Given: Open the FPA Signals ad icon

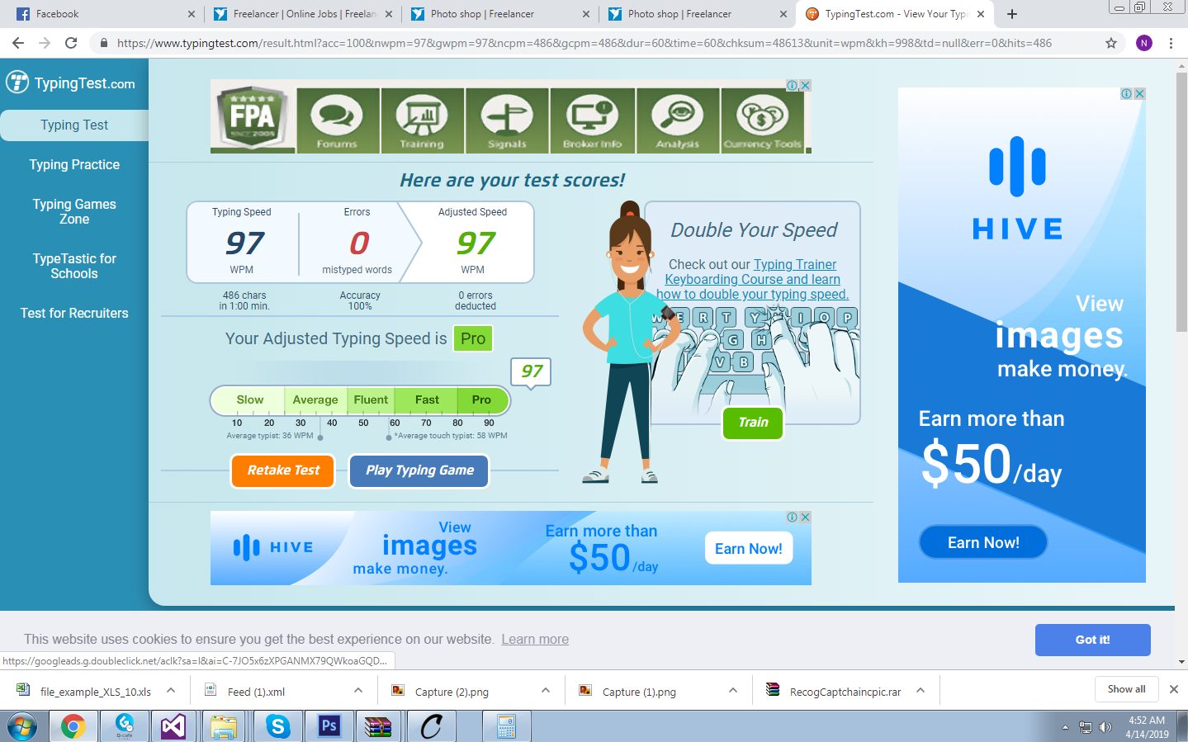Looking at the screenshot, I should [507, 120].
